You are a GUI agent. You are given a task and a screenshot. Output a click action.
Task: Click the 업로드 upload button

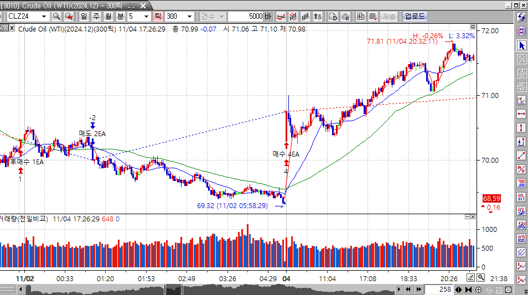coord(416,16)
